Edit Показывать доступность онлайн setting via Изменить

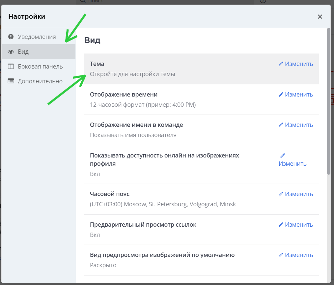click(292, 163)
